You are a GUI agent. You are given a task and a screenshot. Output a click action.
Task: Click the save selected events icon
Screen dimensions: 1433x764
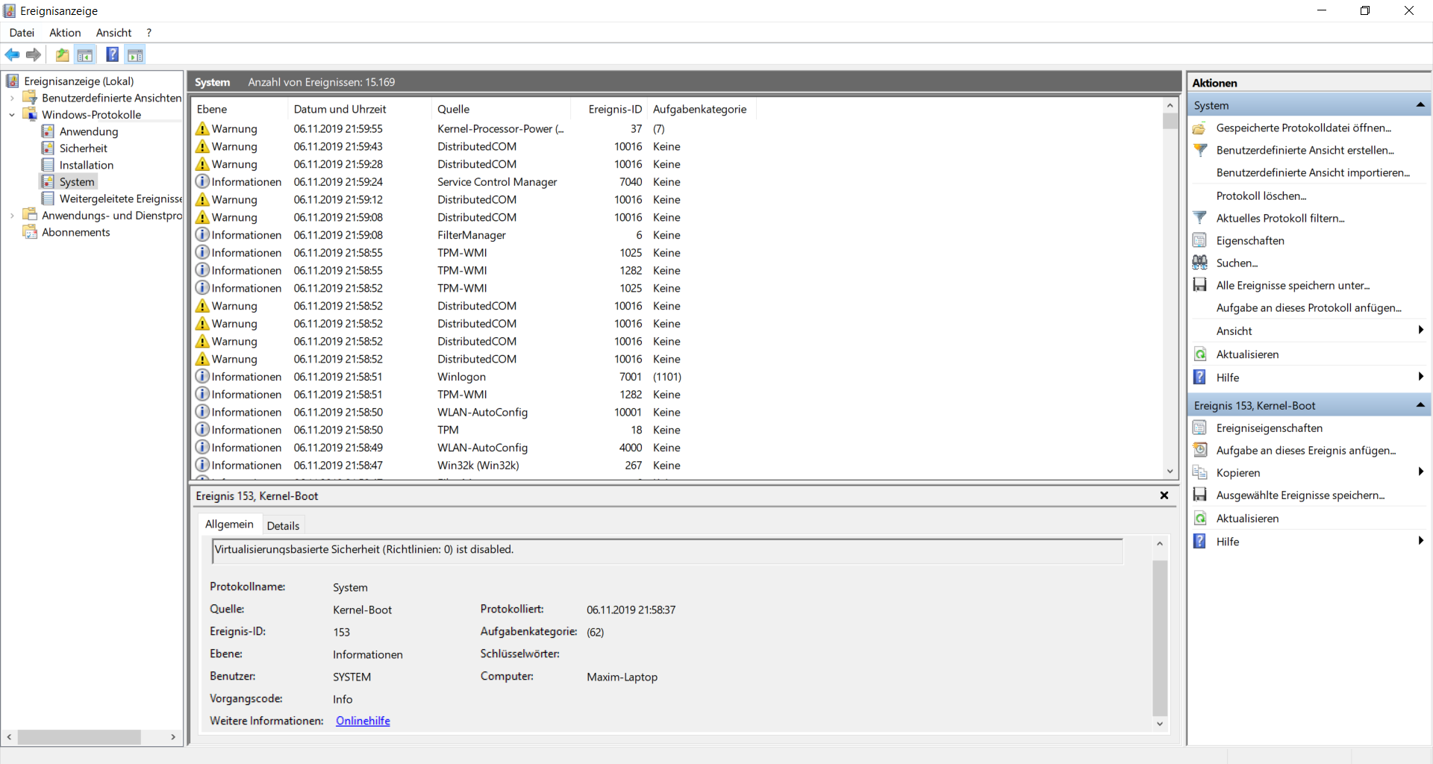(1200, 495)
